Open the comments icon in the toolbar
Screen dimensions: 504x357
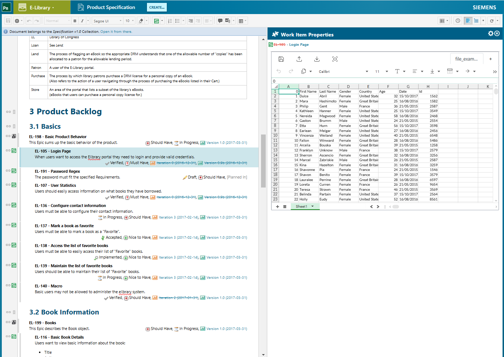(x=220, y=21)
